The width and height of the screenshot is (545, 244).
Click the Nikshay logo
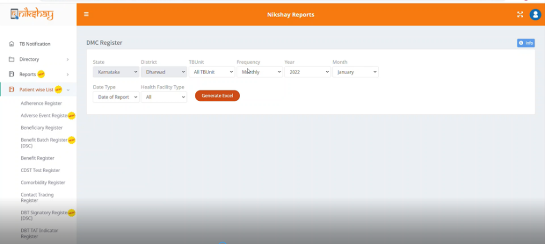(32, 14)
